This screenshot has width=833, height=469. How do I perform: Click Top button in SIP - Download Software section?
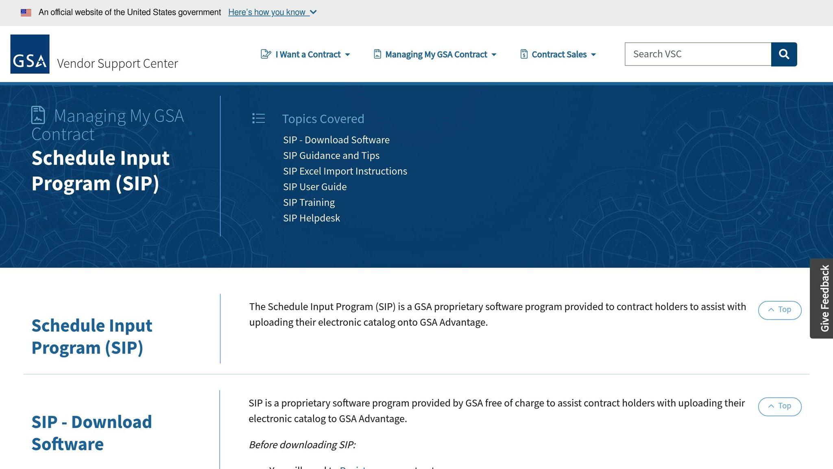coord(780,407)
